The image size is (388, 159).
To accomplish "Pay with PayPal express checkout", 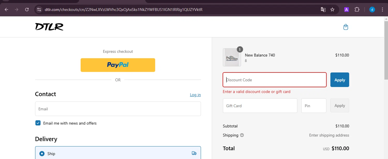I will [118, 65].
